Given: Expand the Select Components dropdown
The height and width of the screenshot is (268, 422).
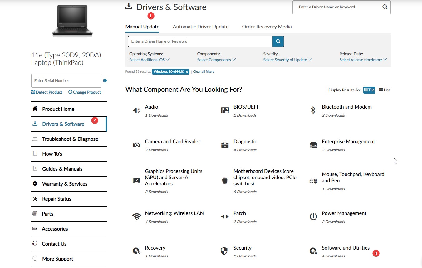Looking at the screenshot, I should click(x=216, y=60).
